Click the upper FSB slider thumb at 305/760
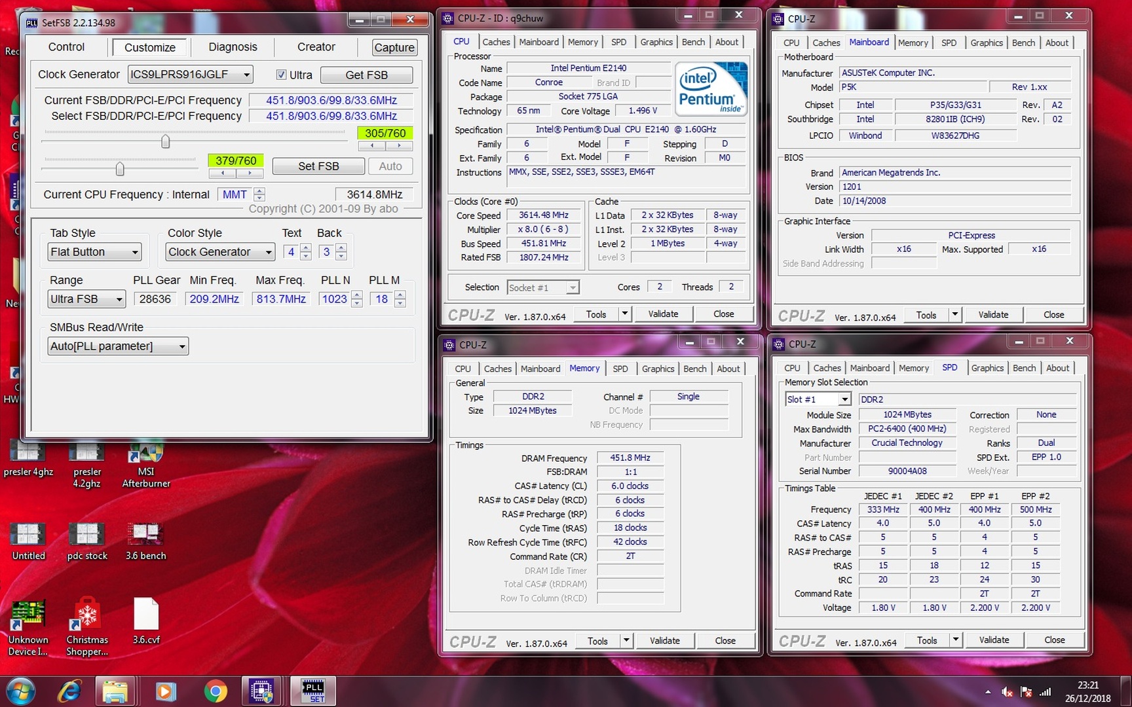 click(x=166, y=141)
